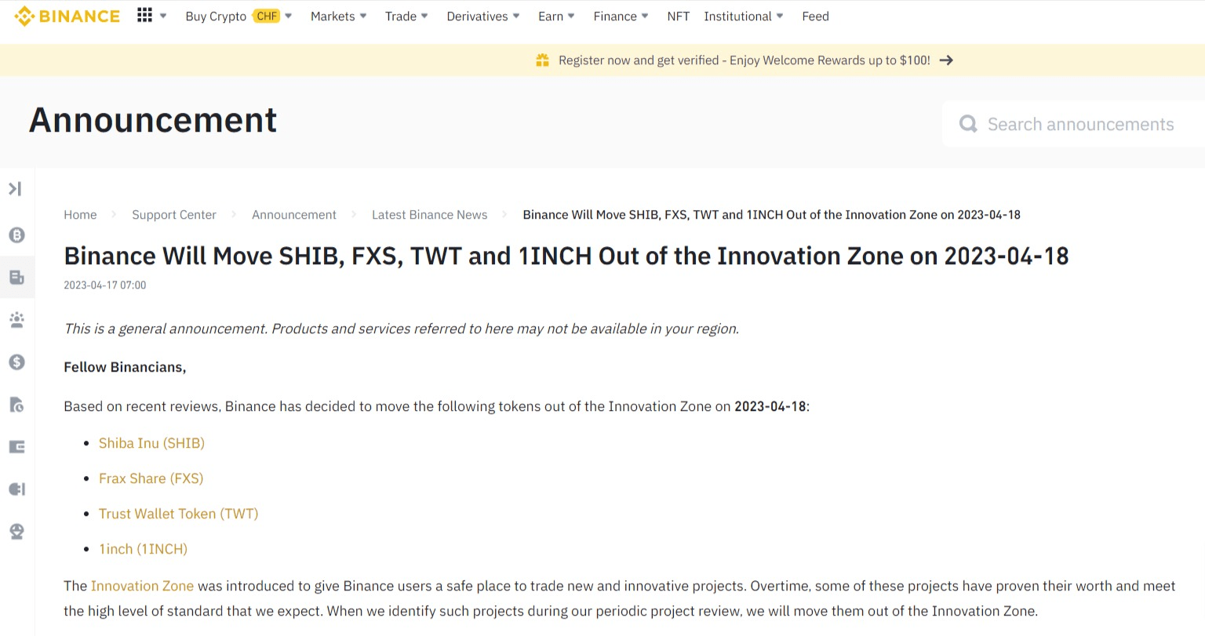This screenshot has height=636, width=1205.
Task: Open the Markets menu
Action: (x=333, y=16)
